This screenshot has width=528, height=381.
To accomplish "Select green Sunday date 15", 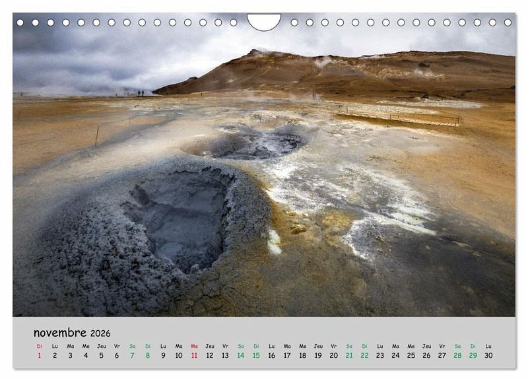I will coord(256,355).
